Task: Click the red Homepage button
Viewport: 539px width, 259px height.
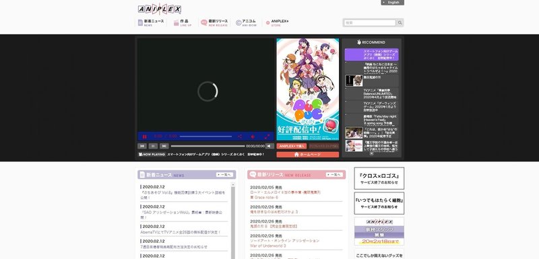Action: point(308,154)
